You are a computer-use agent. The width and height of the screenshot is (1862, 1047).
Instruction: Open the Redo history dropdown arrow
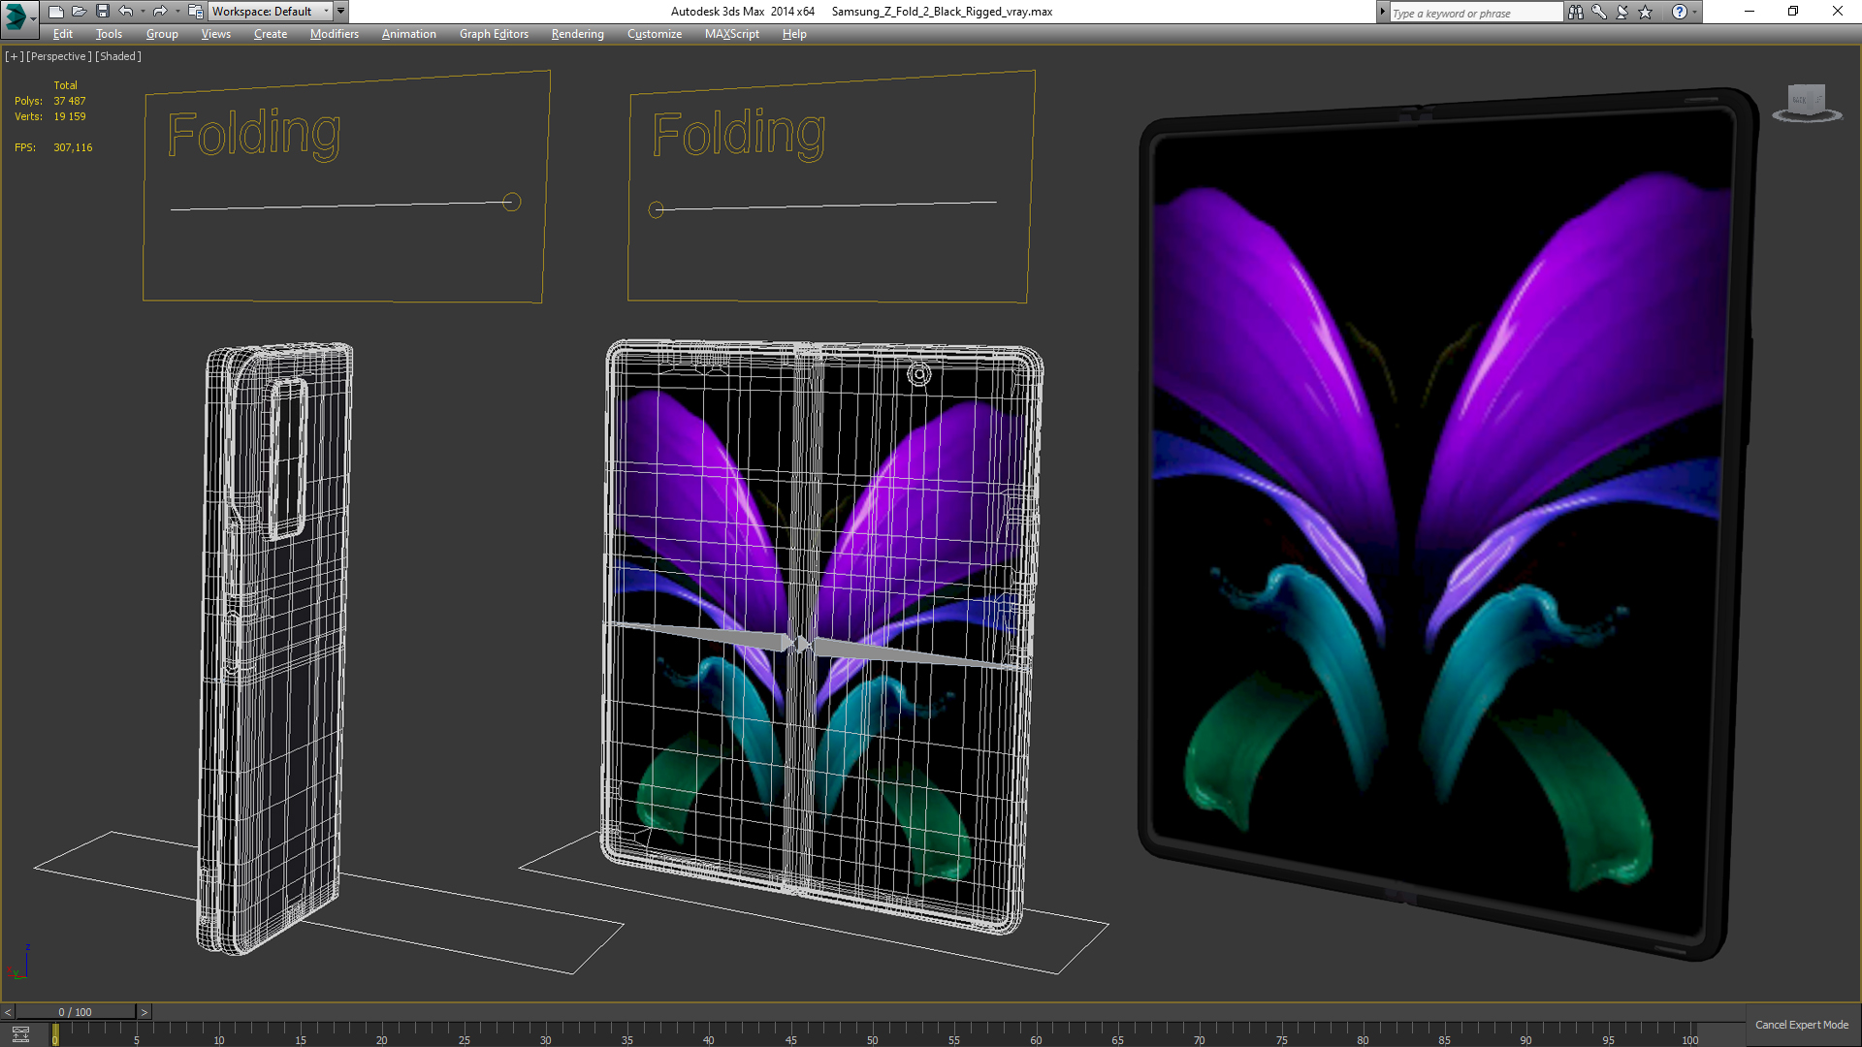pyautogui.click(x=177, y=12)
